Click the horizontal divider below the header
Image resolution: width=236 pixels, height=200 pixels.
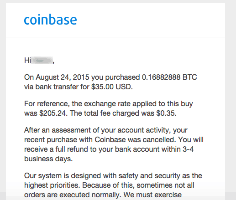[115, 37]
